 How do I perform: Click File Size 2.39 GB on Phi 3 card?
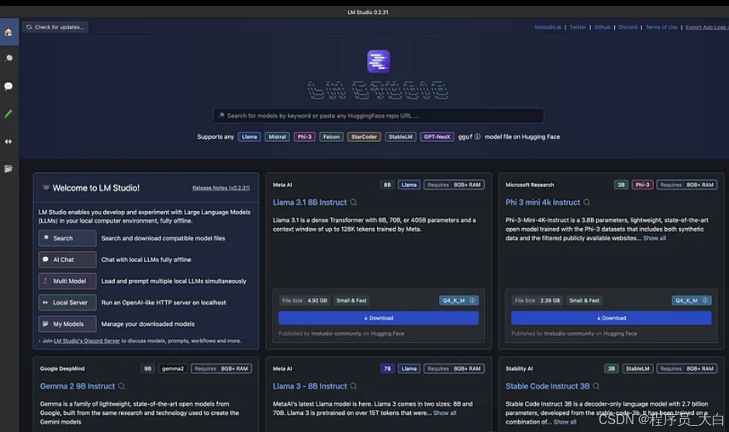(x=537, y=300)
